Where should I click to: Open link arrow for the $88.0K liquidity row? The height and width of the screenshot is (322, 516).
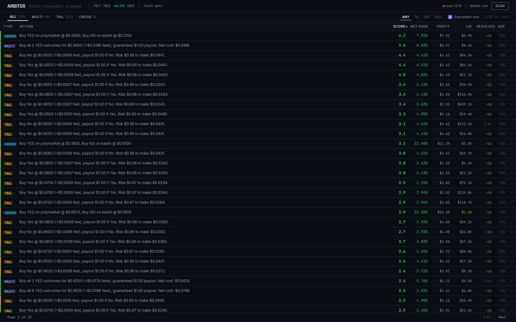(512, 252)
